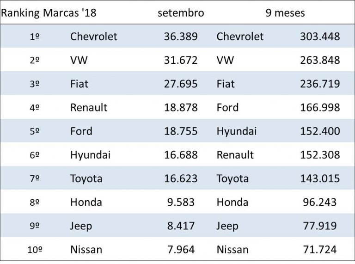Click Hyundai's 9-month value 152.400
Screen dimensions: 355x264
[x=320, y=131]
